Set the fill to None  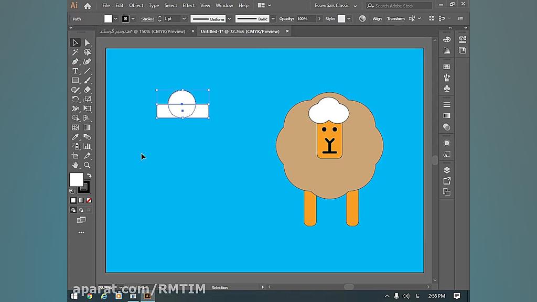click(x=89, y=200)
